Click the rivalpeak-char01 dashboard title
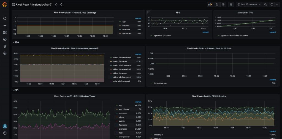282x139 pixels. coord(42,4)
